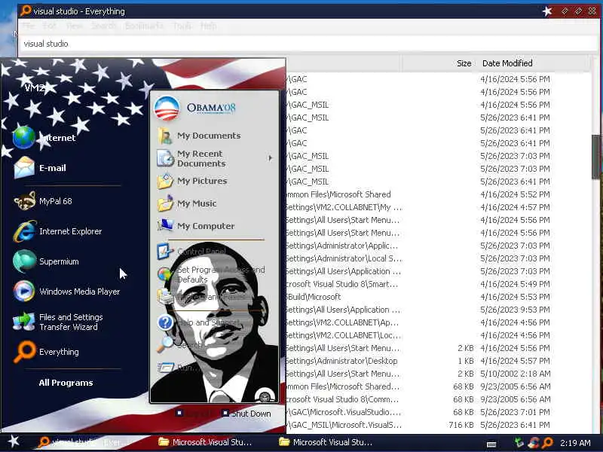Open Set Program Access and Defaults
603x452 pixels.
pyautogui.click(x=211, y=274)
